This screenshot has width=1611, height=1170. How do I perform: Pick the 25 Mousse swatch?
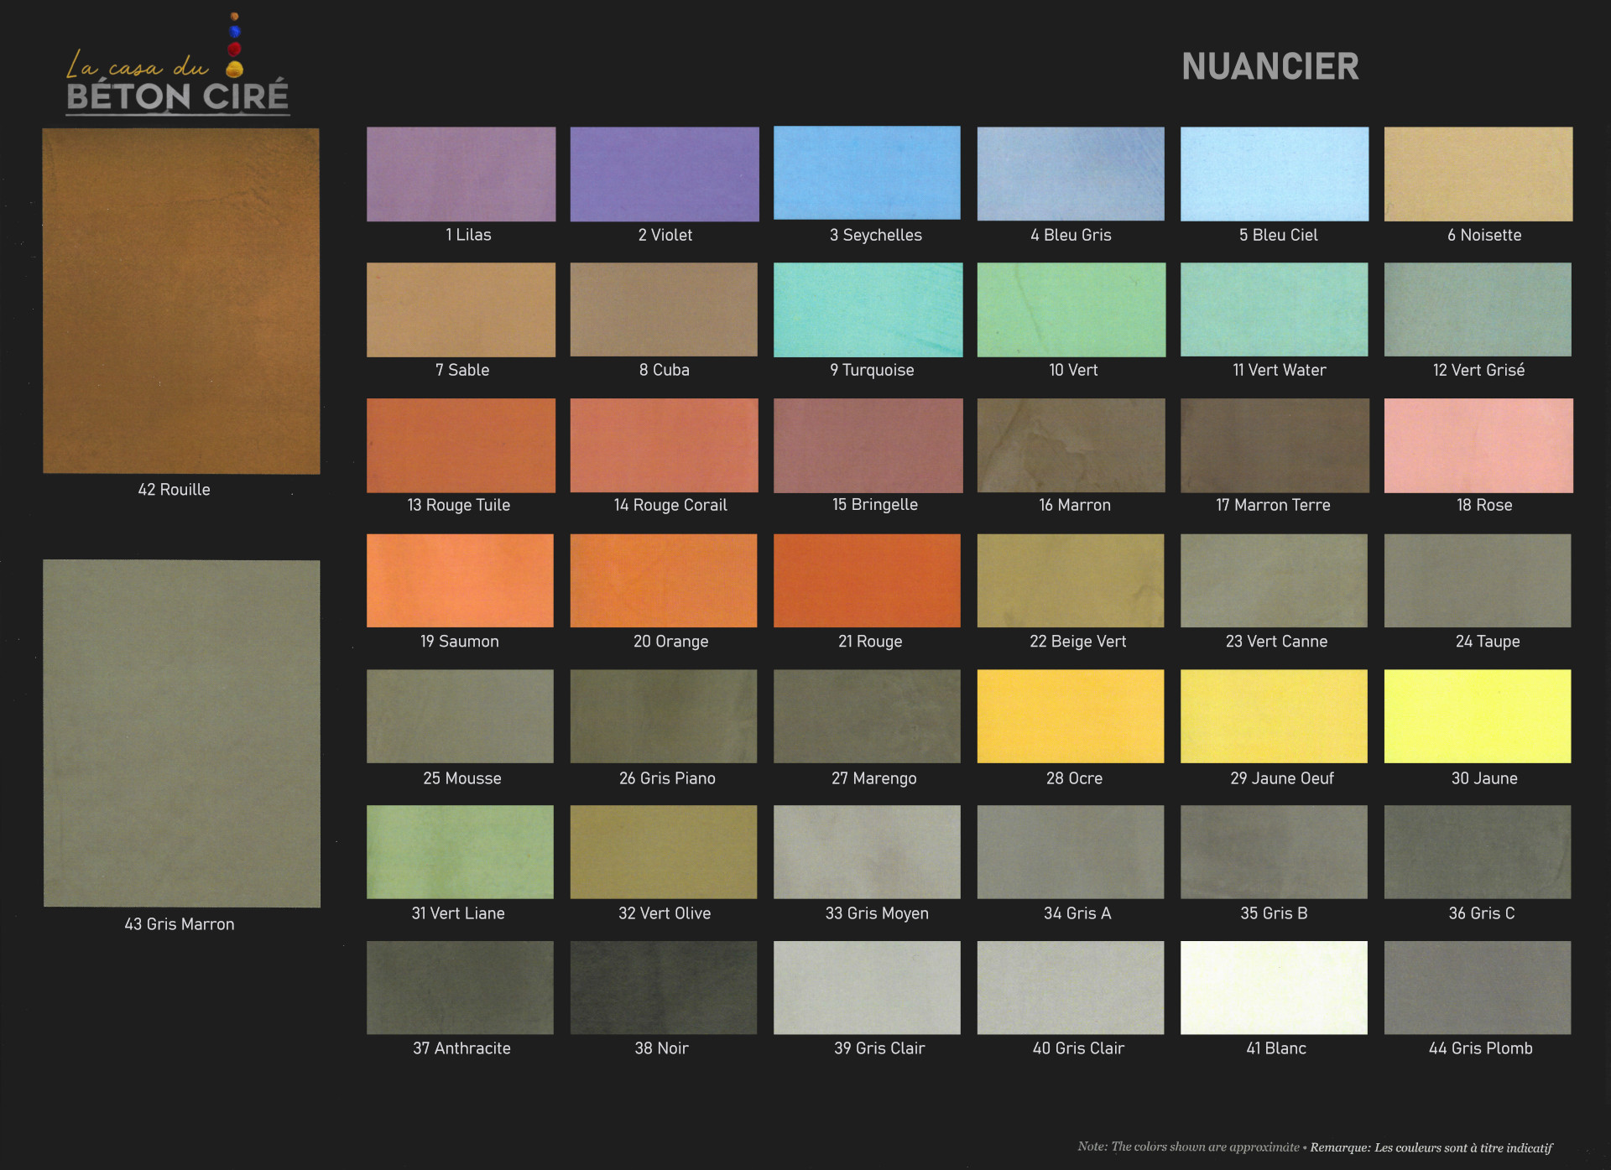point(460,716)
